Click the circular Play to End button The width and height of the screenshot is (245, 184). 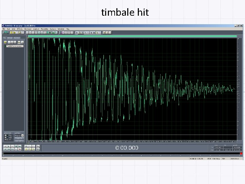click(16, 146)
